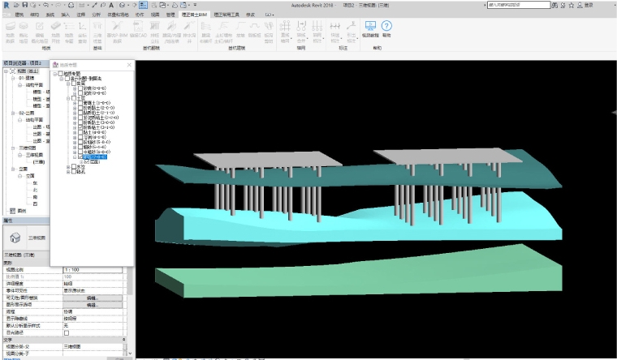Toggle the 日光路径 checkbox in properties

pos(67,332)
